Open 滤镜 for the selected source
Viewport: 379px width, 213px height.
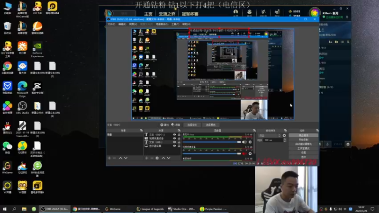tap(176, 125)
